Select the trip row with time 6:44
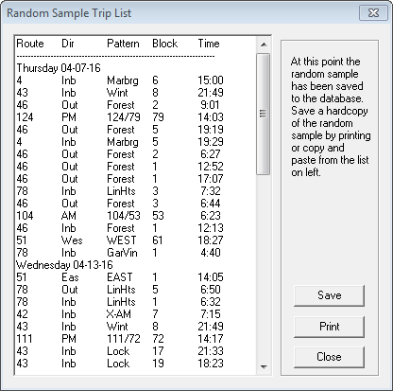Image resolution: width=393 pixels, height=391 pixels. point(120,204)
